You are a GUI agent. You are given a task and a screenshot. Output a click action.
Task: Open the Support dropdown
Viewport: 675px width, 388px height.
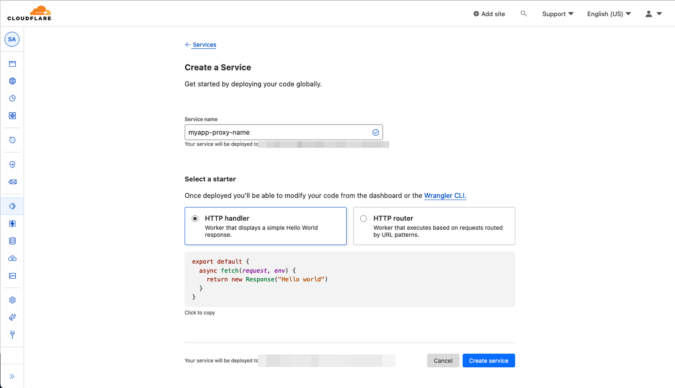coord(557,14)
